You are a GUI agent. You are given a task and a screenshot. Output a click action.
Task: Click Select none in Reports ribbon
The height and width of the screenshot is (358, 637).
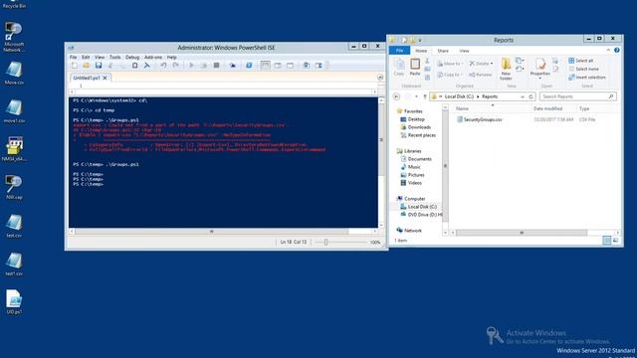[x=583, y=69]
